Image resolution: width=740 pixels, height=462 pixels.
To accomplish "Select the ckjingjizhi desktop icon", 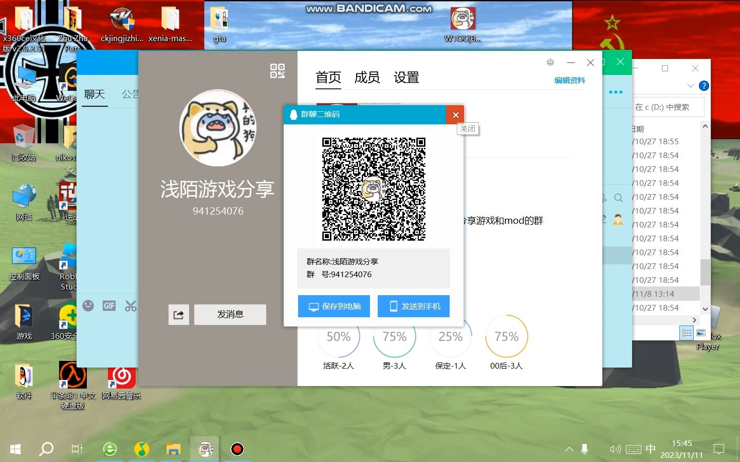I will tap(122, 25).
